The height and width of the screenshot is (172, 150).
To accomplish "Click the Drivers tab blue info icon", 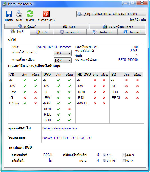I will [x=125, y=32].
